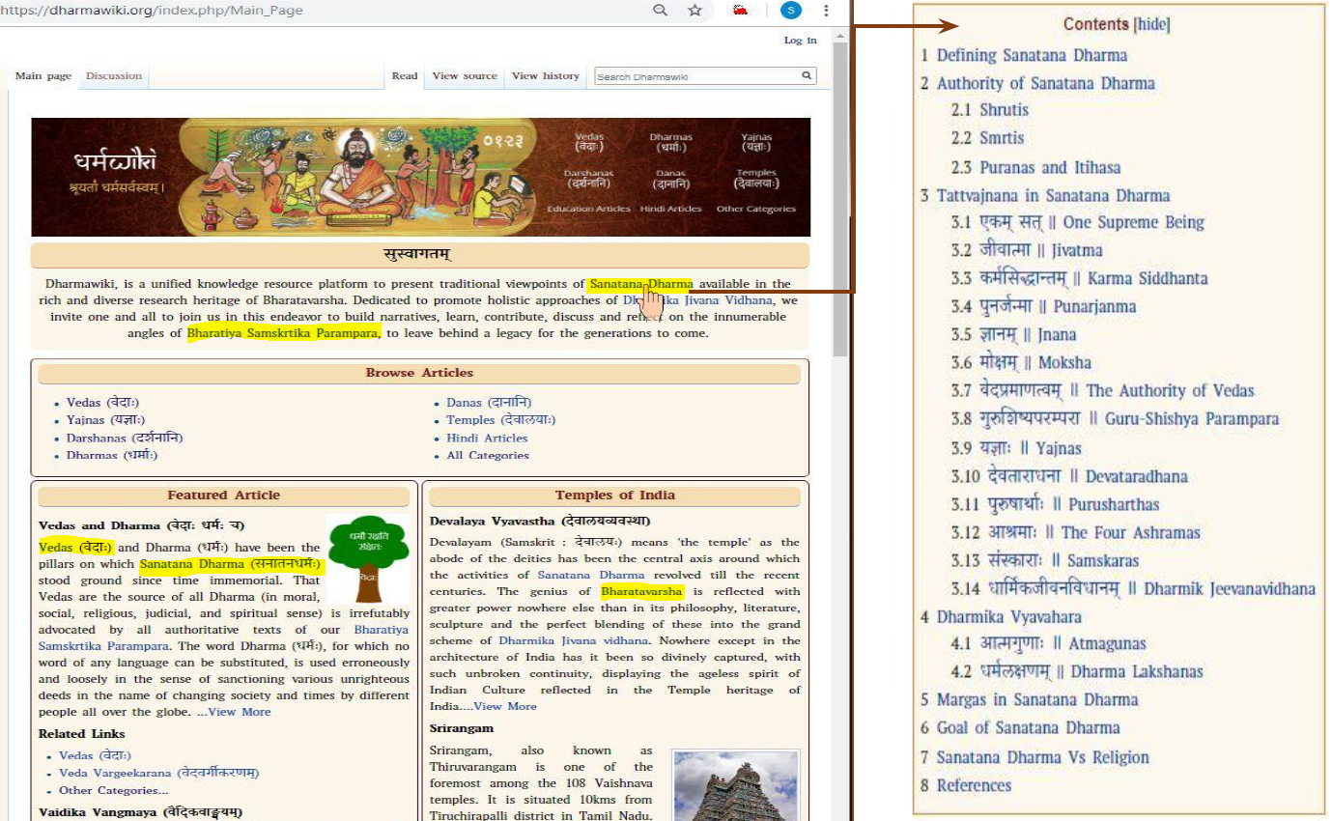Click the zoom magnifier icon in address bar

(661, 11)
